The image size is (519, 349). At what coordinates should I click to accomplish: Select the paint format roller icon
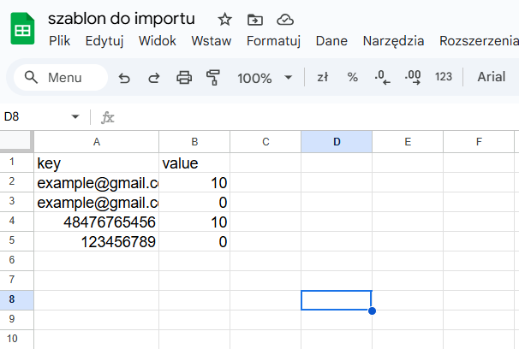pyautogui.click(x=213, y=78)
